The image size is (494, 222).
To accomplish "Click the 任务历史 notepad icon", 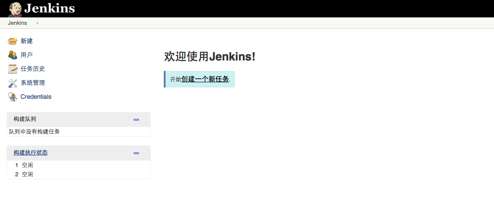I will coord(13,69).
